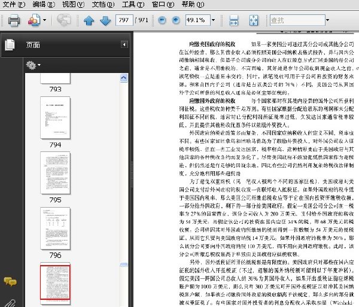Click the page label 794
Viewport: 359px width, 307px height.
55,145
